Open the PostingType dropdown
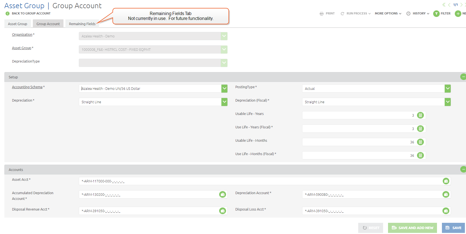 [448, 88]
